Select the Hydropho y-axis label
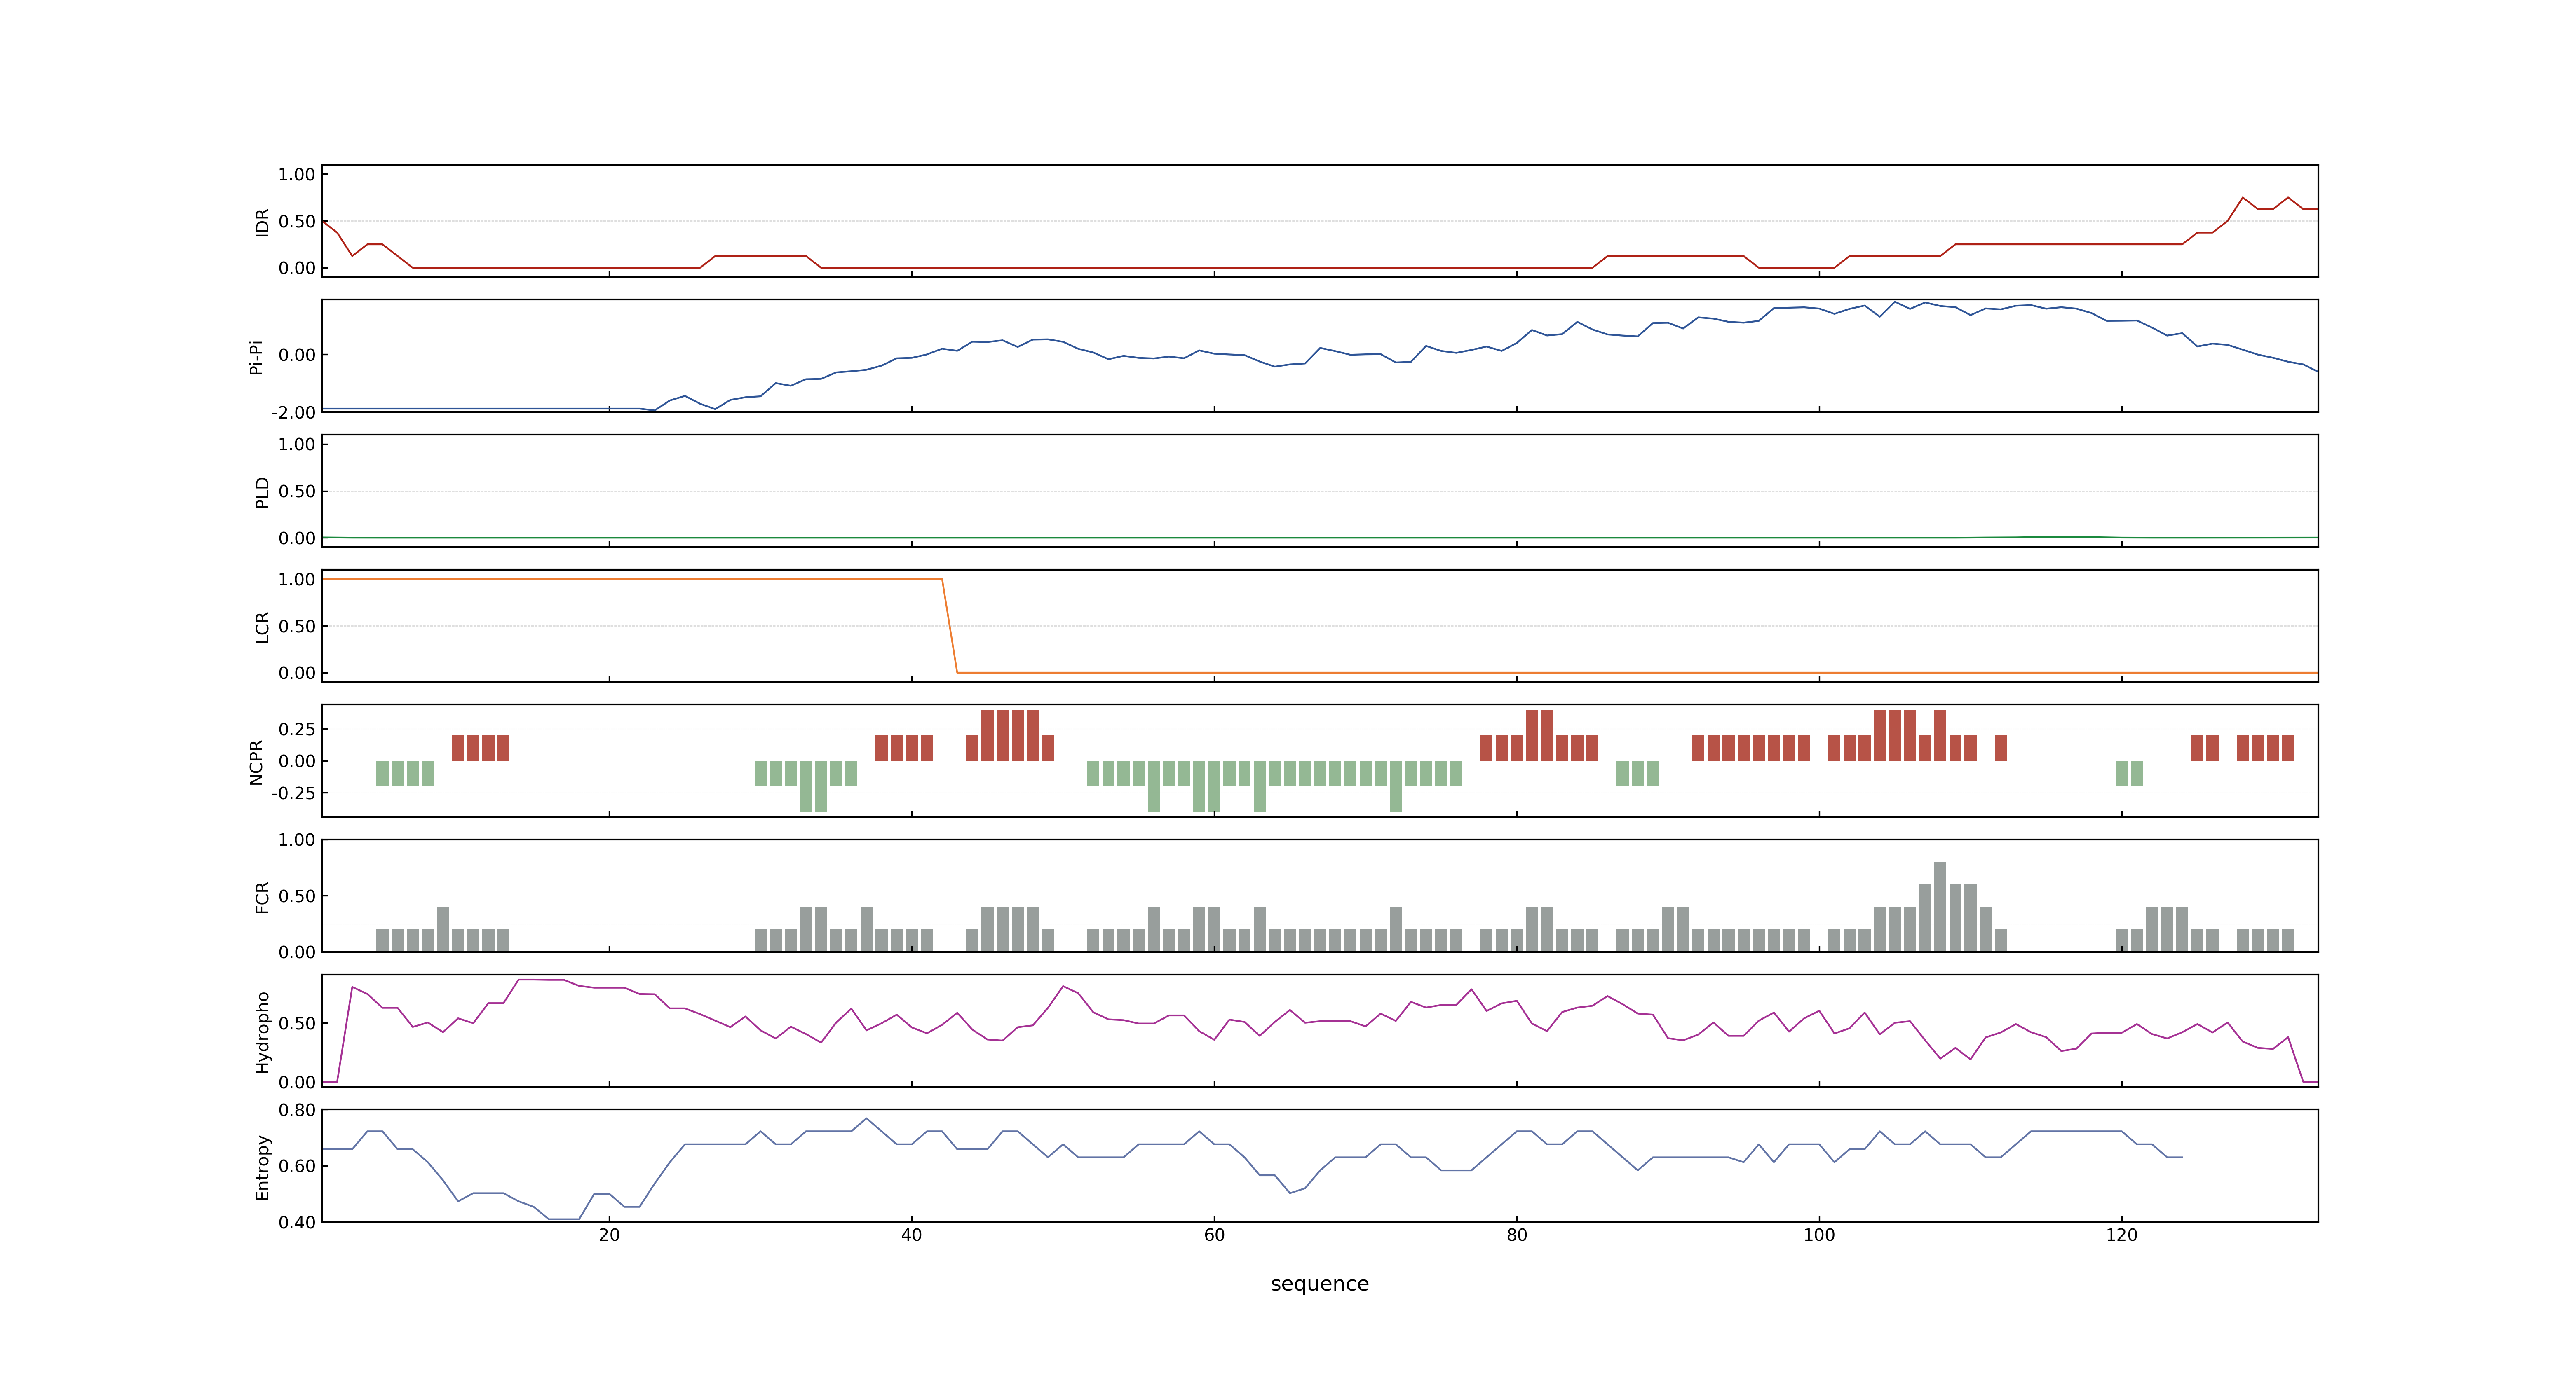This screenshot has width=2576, height=1373. [x=262, y=1032]
